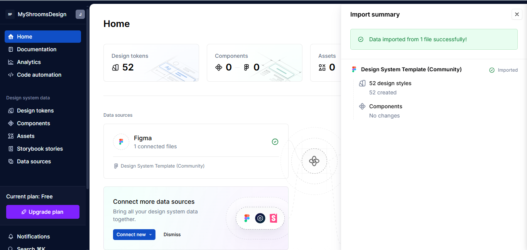
Task: Click the J user avatar in the top bar
Action: pos(80,14)
